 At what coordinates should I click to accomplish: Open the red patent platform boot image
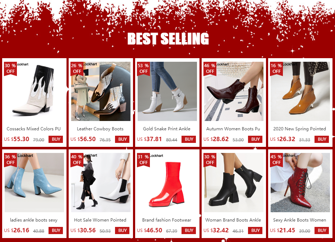point(167,182)
